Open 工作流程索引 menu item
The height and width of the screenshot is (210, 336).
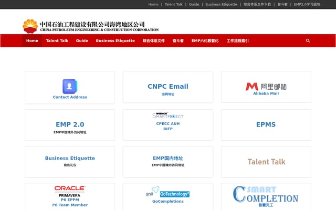238,41
